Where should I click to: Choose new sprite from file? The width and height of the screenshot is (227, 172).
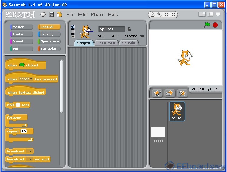tap(170, 93)
